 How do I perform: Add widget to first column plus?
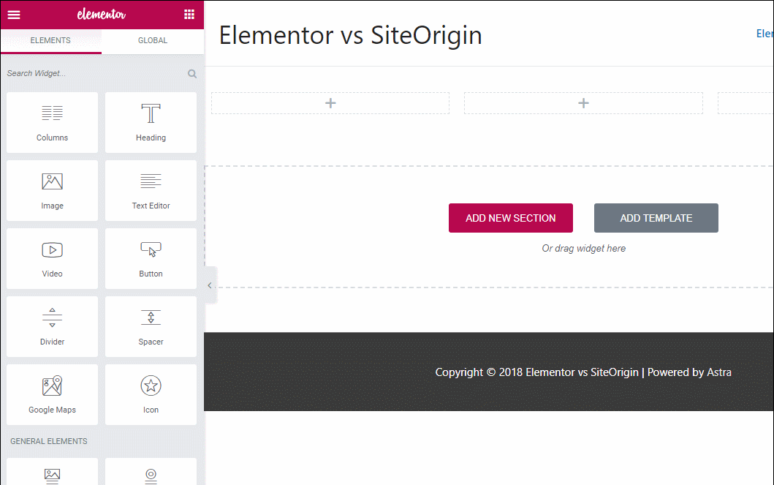tap(330, 103)
